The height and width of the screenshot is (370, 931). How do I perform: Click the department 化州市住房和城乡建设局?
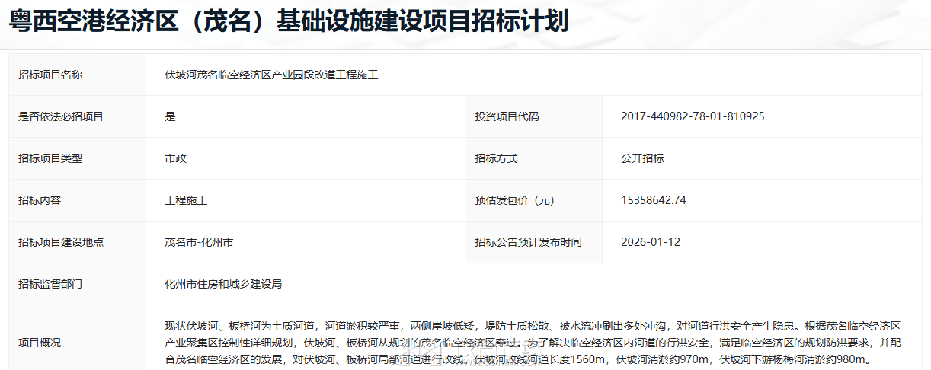point(223,284)
